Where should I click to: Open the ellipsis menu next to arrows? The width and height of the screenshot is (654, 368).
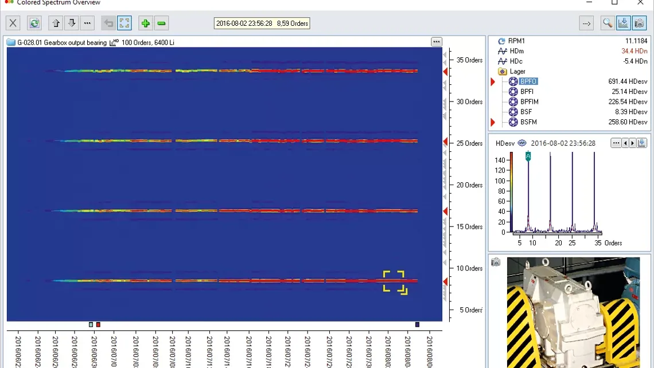click(87, 23)
